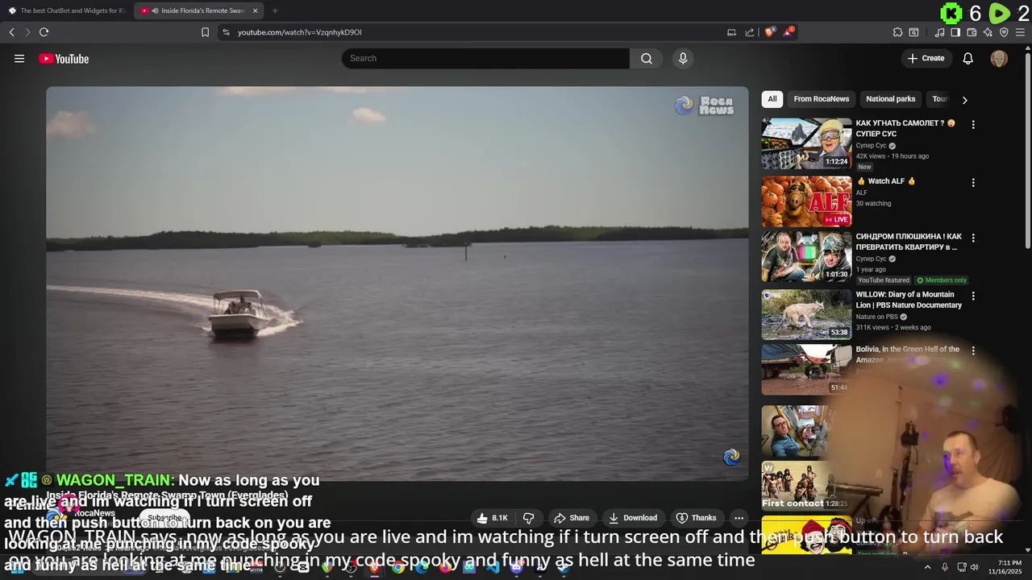Open more actions ellipsis under video
1032x580 pixels.
point(739,518)
